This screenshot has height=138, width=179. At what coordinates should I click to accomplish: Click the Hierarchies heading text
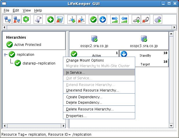click(16, 37)
